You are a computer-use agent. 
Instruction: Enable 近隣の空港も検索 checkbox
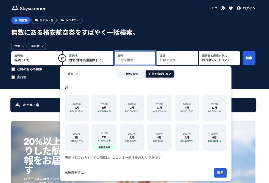(x=13, y=69)
